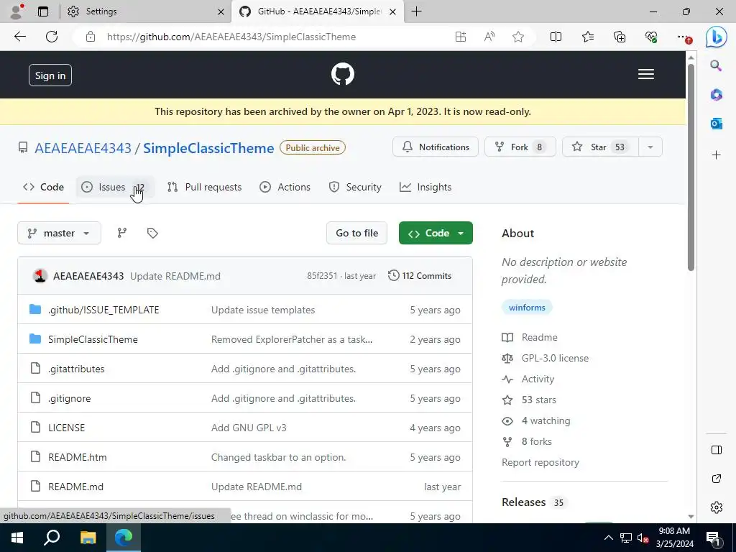The height and width of the screenshot is (552, 736).
Task: Switch to the Settings browser tab
Action: pyautogui.click(x=145, y=11)
